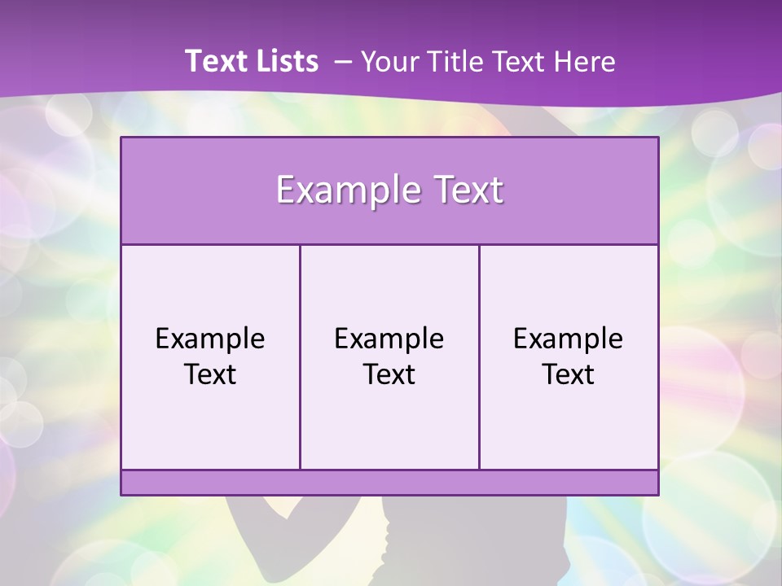Select the "Your Title Text Here" subtitle
Image resolution: width=782 pixels, height=586 pixels.
click(x=487, y=61)
